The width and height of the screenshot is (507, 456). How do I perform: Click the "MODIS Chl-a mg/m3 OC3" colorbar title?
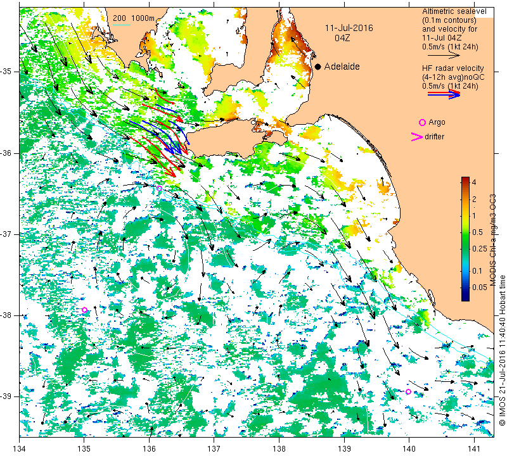point(492,240)
